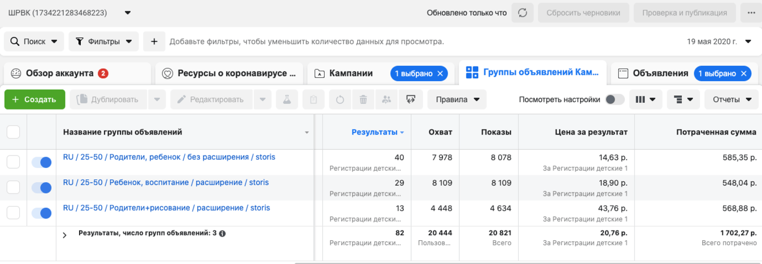This screenshot has width=762, height=264.
Task: Open the three-dot more options menu
Action: click(751, 12)
